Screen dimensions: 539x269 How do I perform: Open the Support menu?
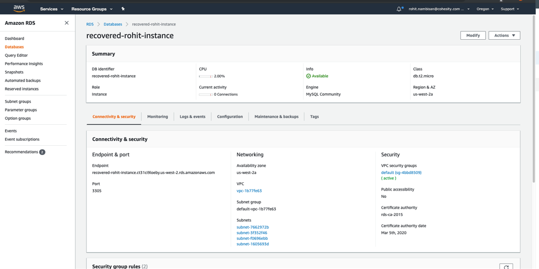[x=510, y=9]
